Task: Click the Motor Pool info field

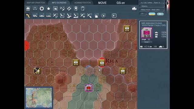Action: tap(152, 10)
